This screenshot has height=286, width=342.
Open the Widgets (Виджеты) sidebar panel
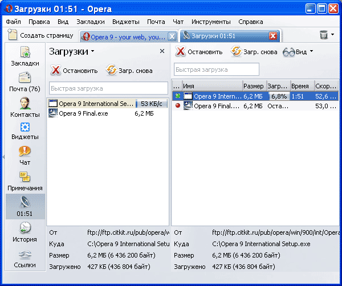pyautogui.click(x=25, y=131)
